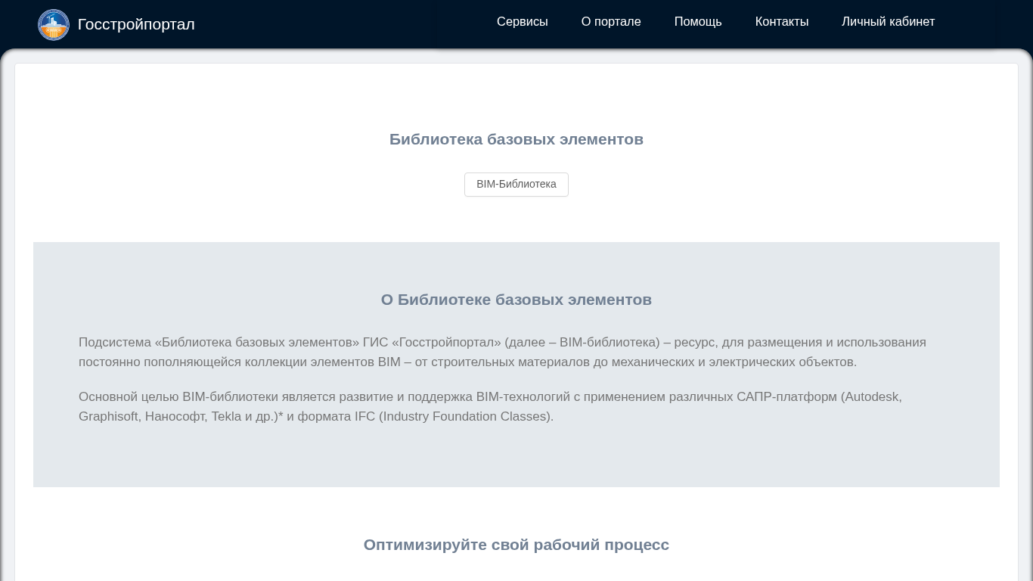The height and width of the screenshot is (581, 1033).
Task: Open Личный кабинет
Action: [x=889, y=22]
